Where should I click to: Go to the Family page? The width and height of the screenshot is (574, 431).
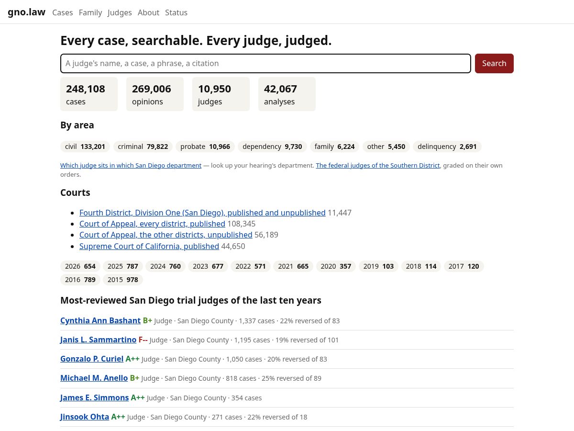click(90, 12)
